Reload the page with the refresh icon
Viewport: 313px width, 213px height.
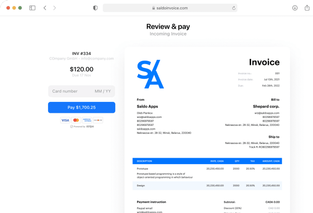234,8
